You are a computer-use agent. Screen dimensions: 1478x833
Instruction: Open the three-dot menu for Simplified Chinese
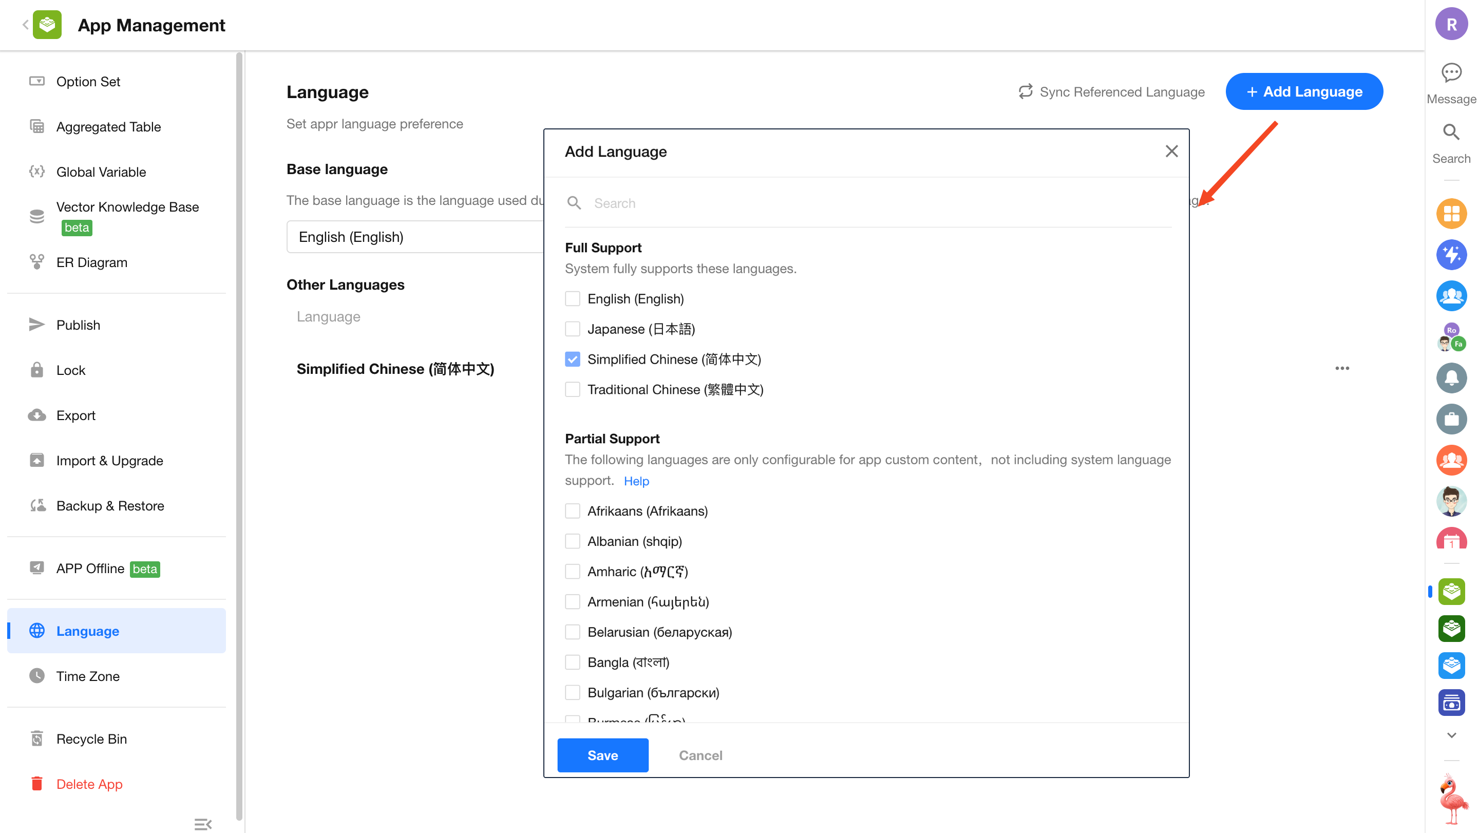(x=1341, y=368)
